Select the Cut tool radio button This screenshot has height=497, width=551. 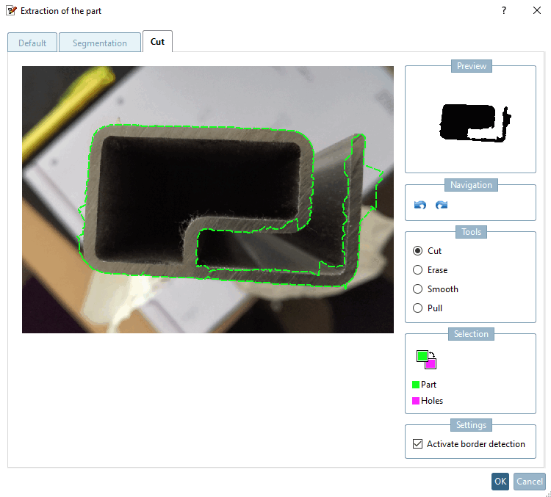pos(417,251)
